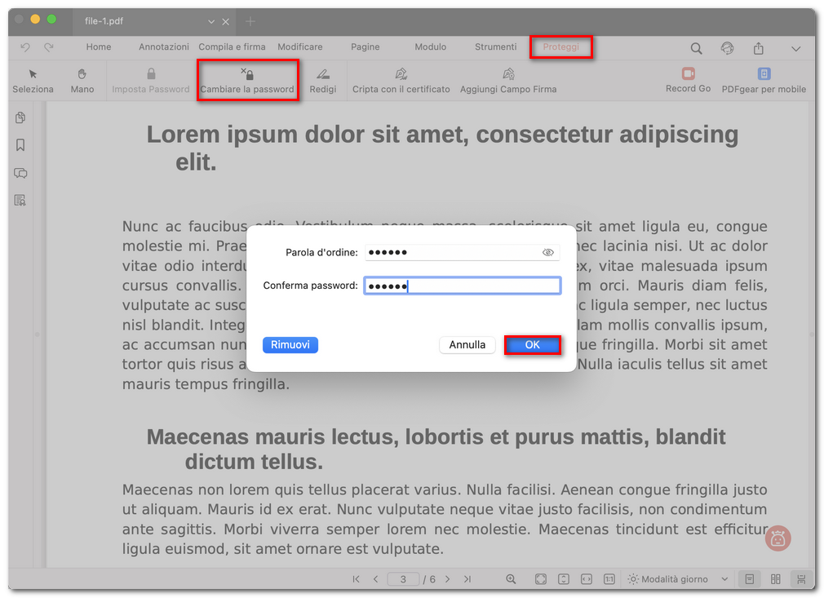The height and width of the screenshot is (598, 824).
Task: Open the Annotazioni tab
Action: pos(163,47)
